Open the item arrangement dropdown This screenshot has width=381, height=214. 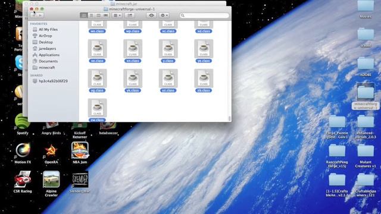117,15
